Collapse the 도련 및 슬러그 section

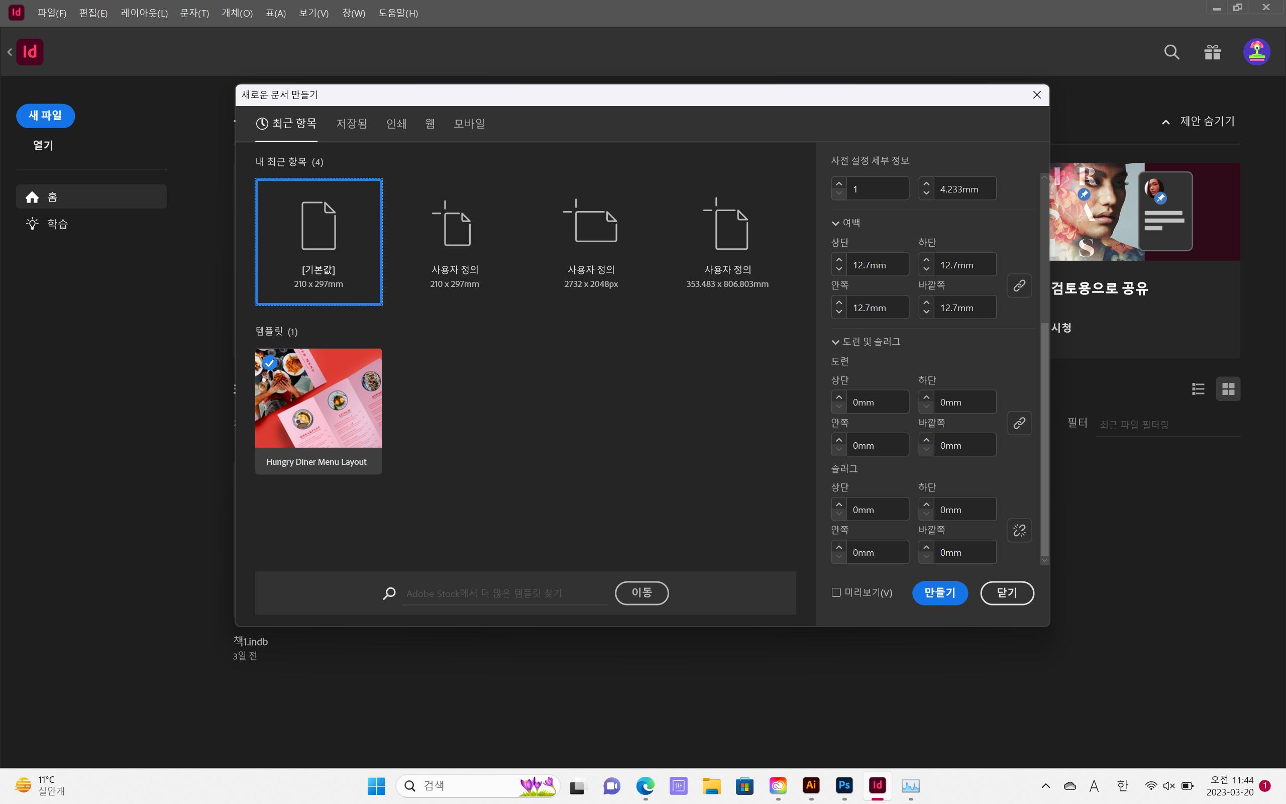click(836, 341)
